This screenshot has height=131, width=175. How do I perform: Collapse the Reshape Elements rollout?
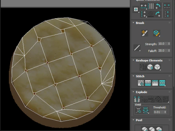pyautogui.click(x=133, y=60)
